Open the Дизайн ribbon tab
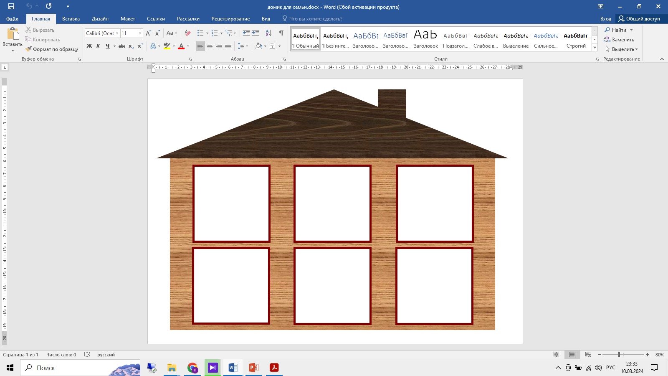This screenshot has width=668, height=376. pos(100,19)
